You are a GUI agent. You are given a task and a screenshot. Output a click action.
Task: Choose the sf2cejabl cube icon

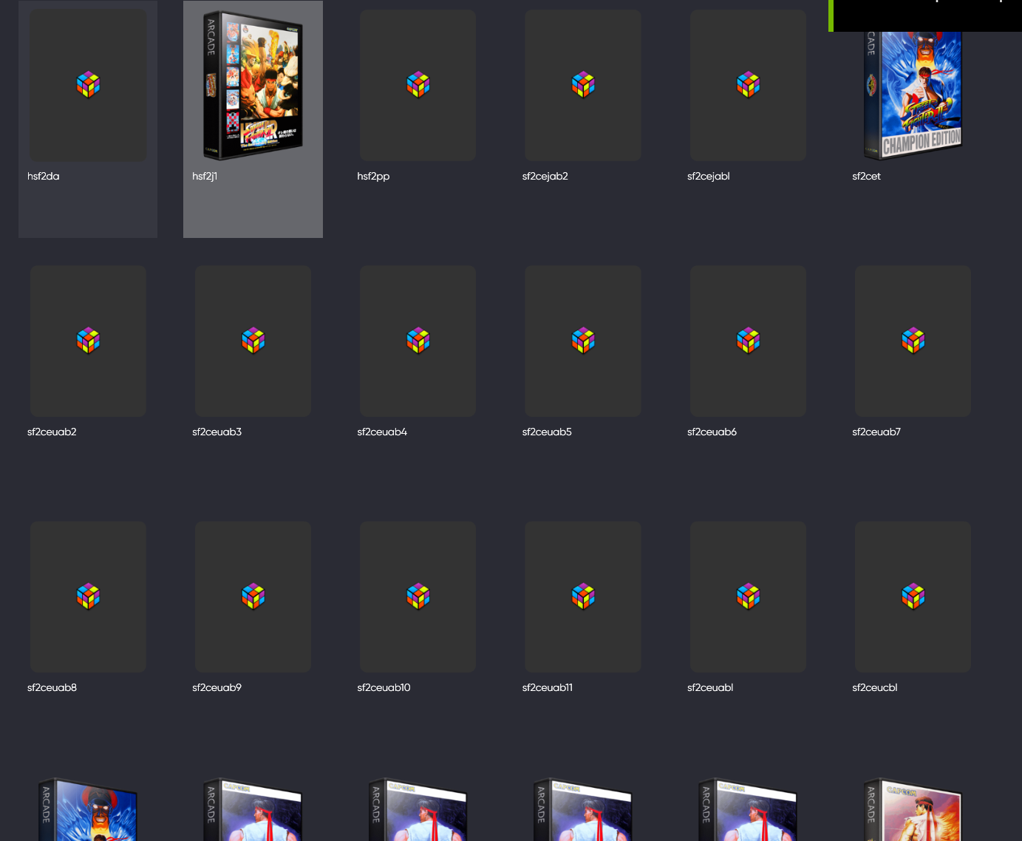[x=748, y=85]
